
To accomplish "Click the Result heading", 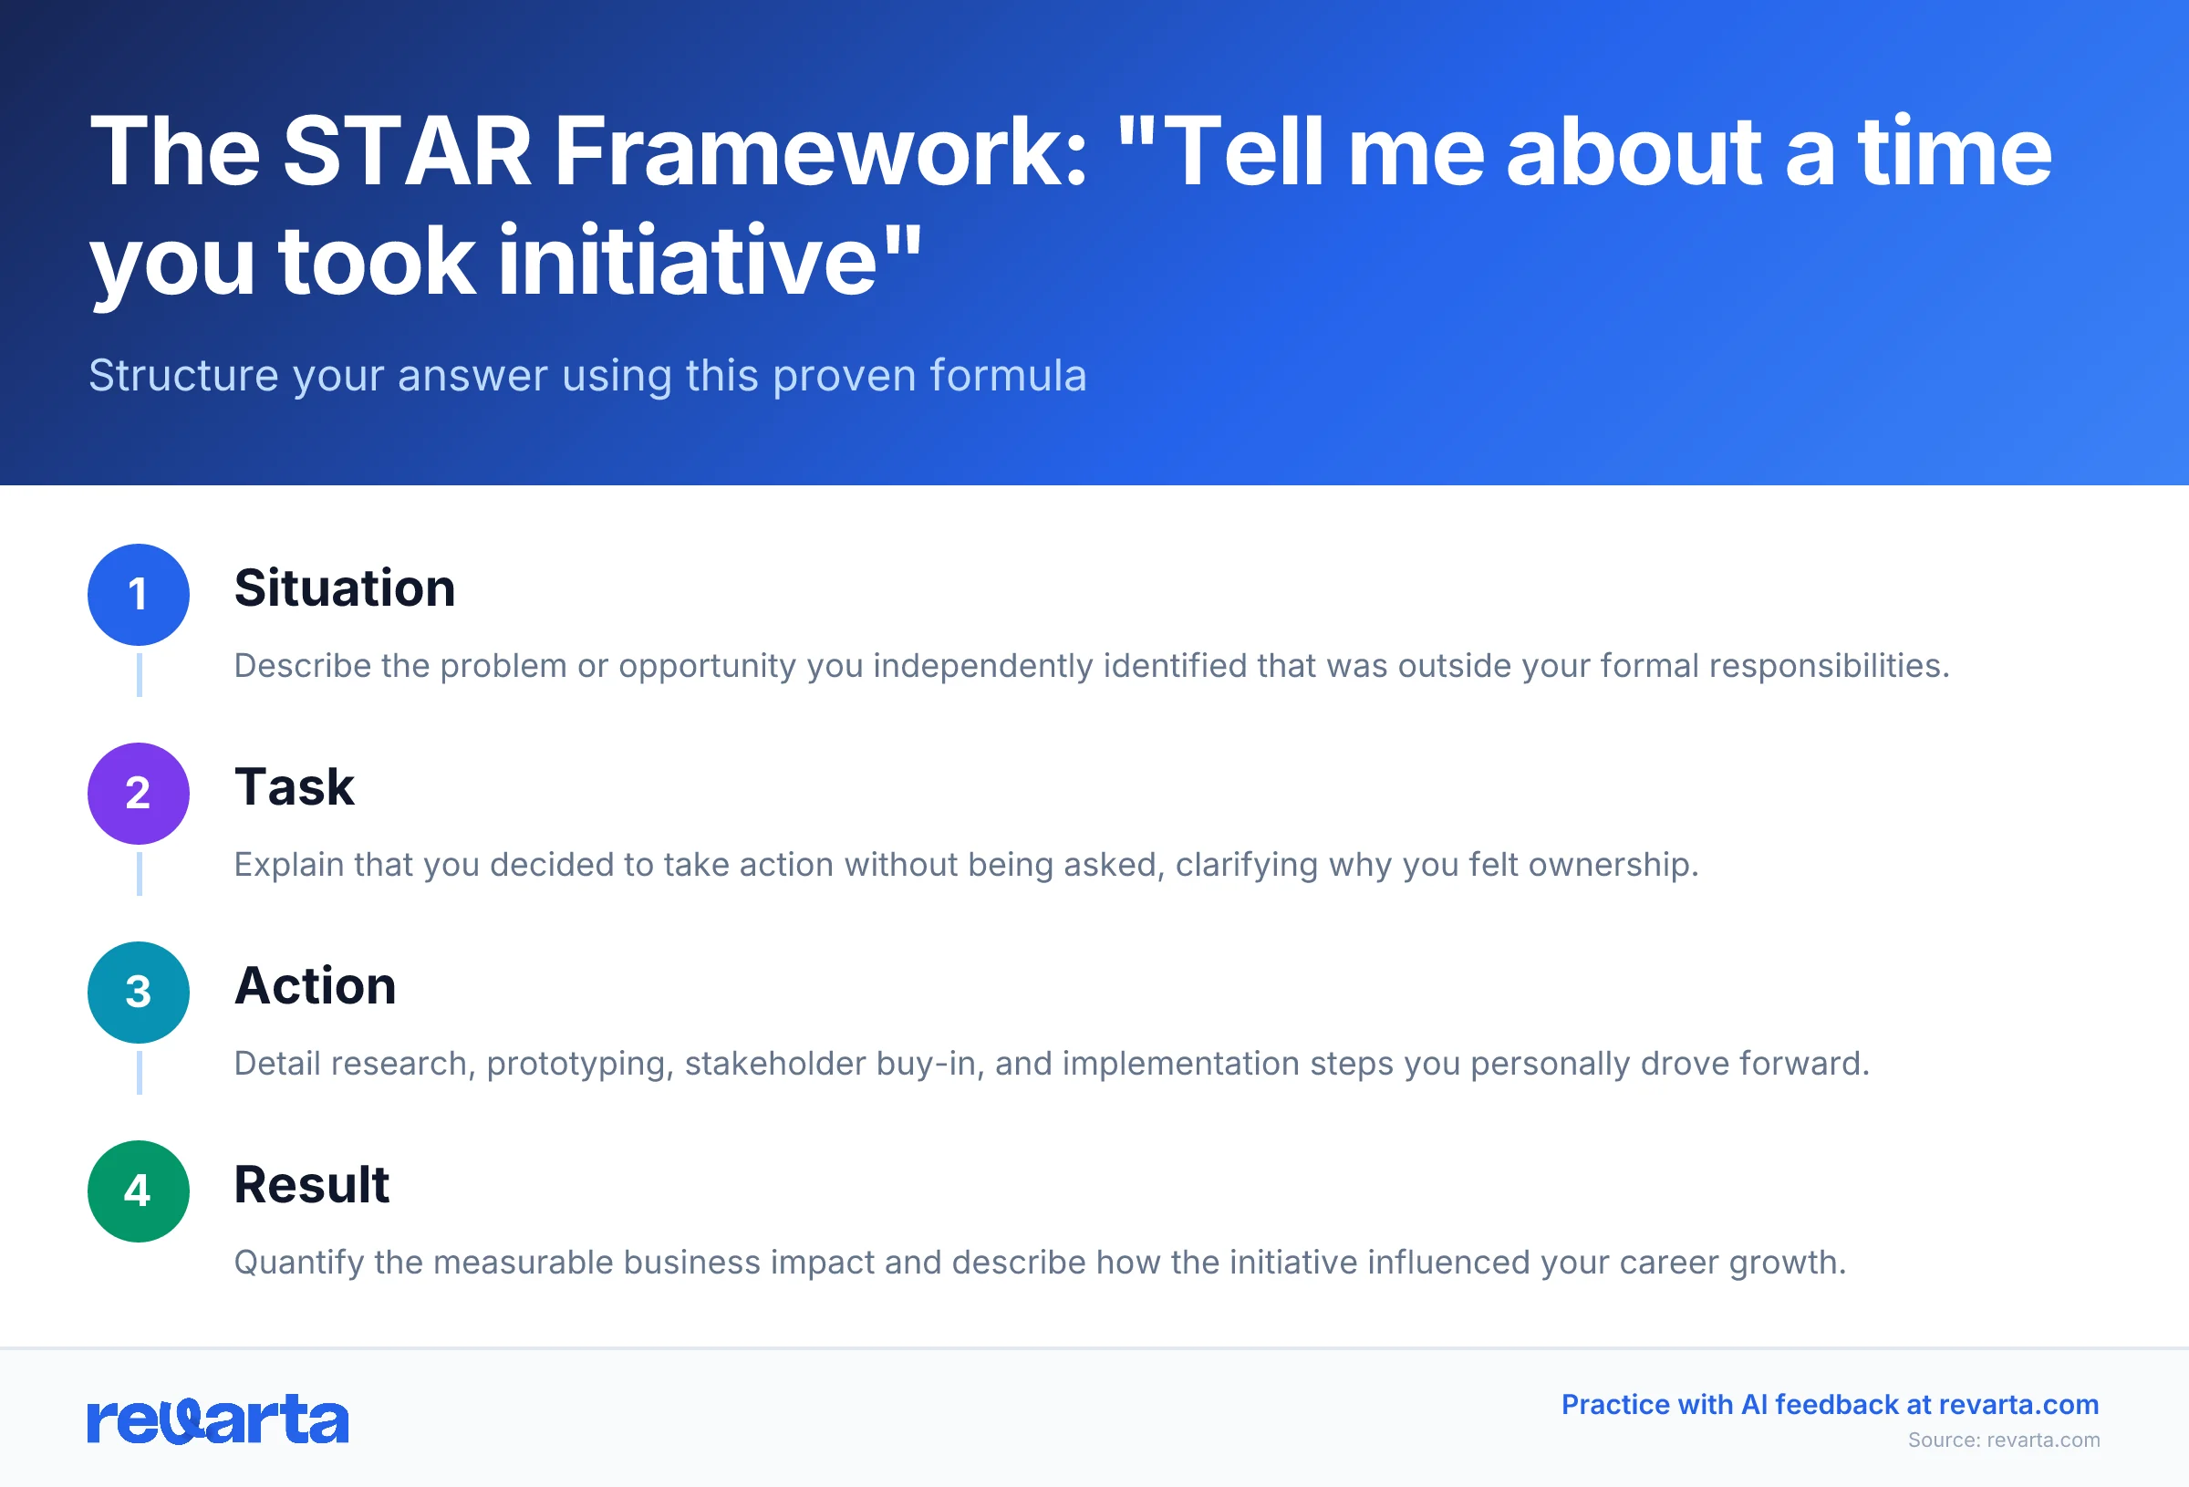I will coord(312,1184).
